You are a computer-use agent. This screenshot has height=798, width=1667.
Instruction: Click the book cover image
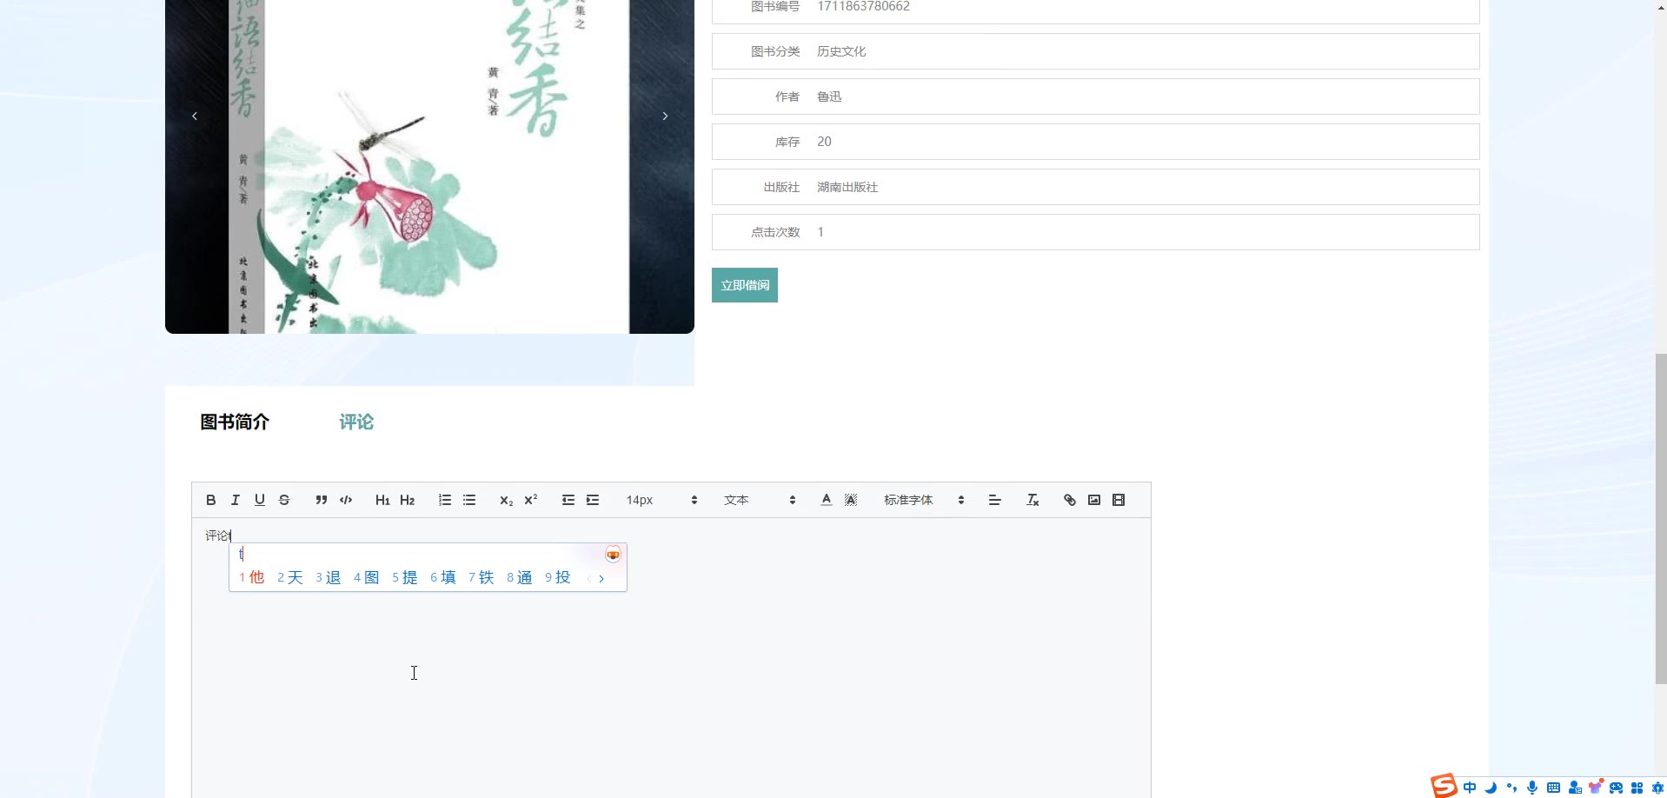coord(429,165)
